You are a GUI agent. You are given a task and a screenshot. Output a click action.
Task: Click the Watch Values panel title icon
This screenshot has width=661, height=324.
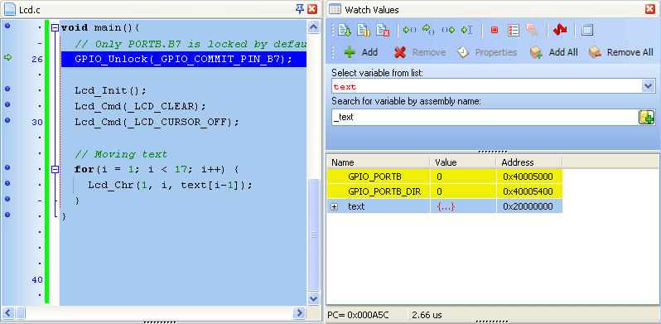[x=335, y=9]
